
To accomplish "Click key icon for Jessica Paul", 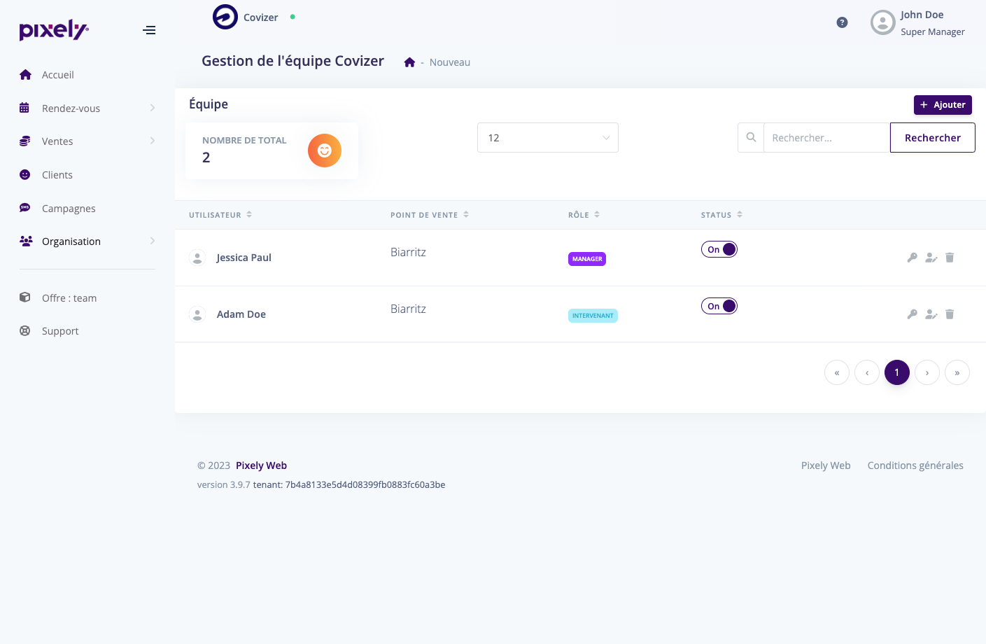I will 912,258.
